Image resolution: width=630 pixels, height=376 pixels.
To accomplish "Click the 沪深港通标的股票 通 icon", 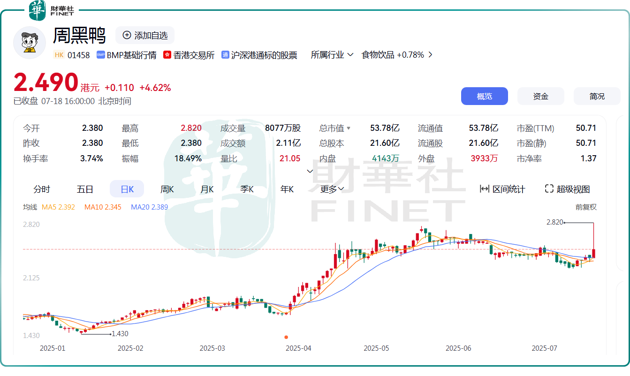I will (x=225, y=55).
